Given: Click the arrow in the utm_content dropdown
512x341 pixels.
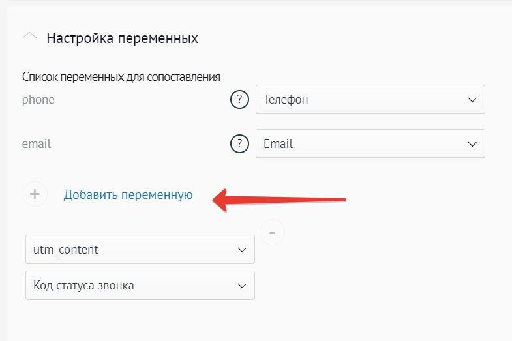Looking at the screenshot, I should pyautogui.click(x=242, y=250).
